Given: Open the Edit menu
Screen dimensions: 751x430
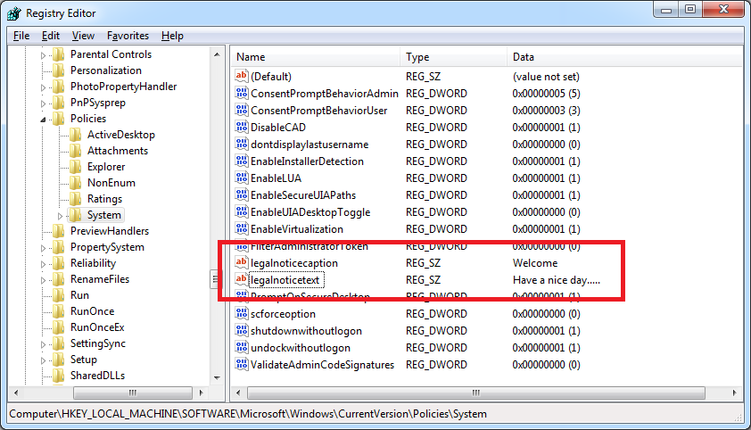Looking at the screenshot, I should (50, 36).
